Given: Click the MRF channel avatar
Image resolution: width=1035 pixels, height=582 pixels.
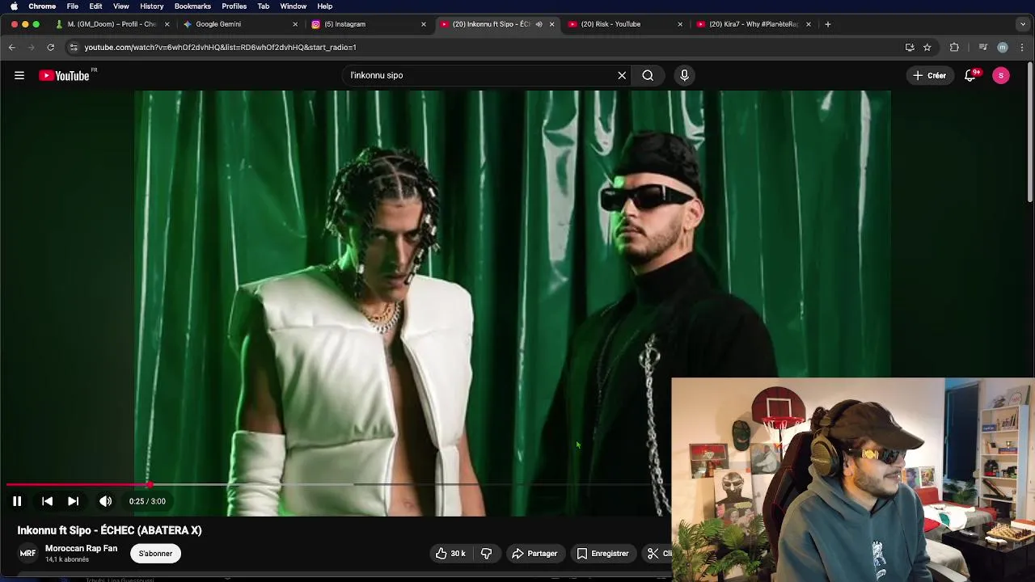Looking at the screenshot, I should click(27, 554).
